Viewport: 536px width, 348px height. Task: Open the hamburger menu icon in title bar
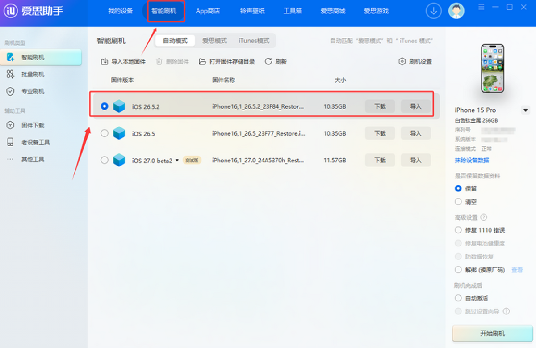pos(481,7)
